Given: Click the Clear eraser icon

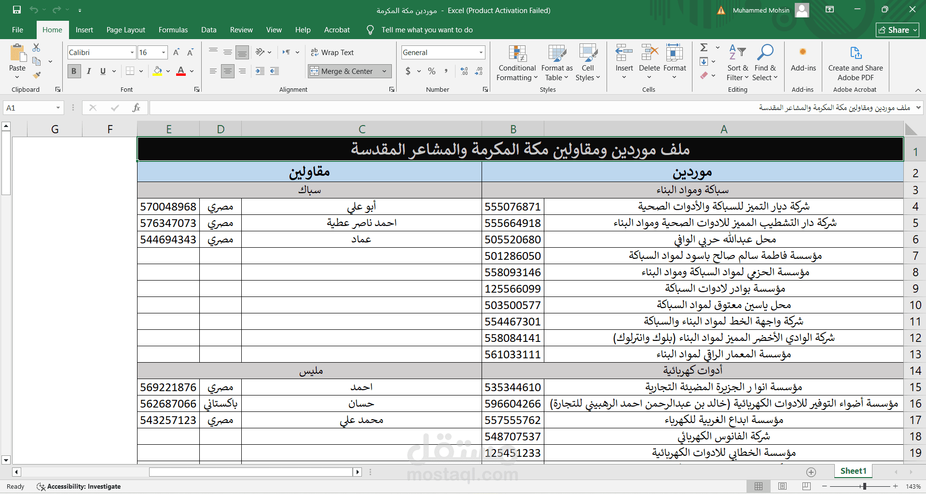Looking at the screenshot, I should [x=704, y=75].
